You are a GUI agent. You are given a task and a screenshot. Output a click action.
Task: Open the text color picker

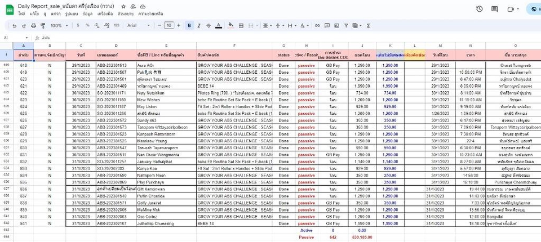coord(219,25)
